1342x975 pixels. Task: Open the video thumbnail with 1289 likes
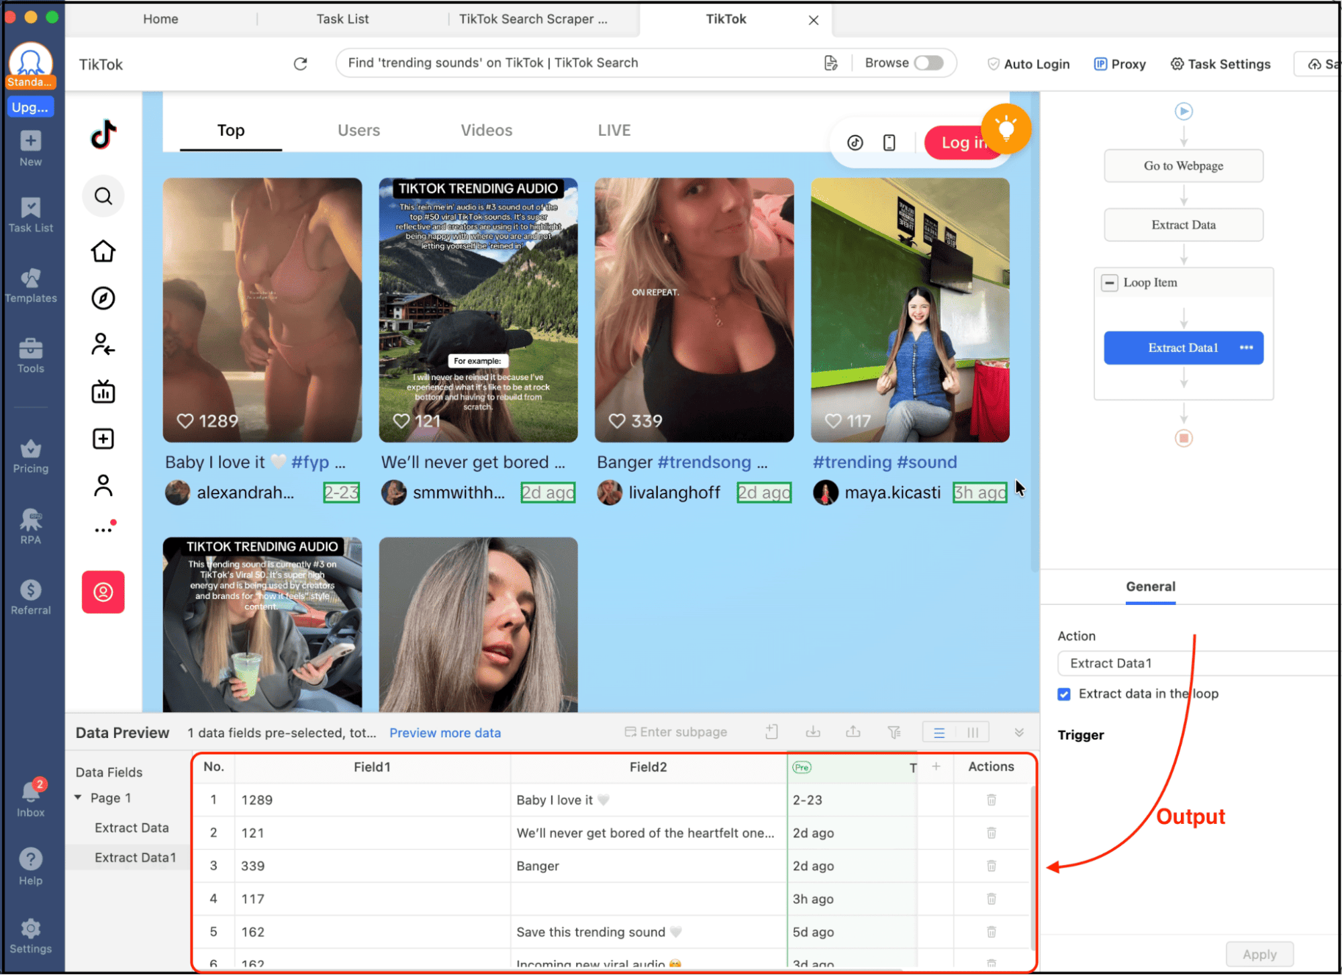pos(262,310)
